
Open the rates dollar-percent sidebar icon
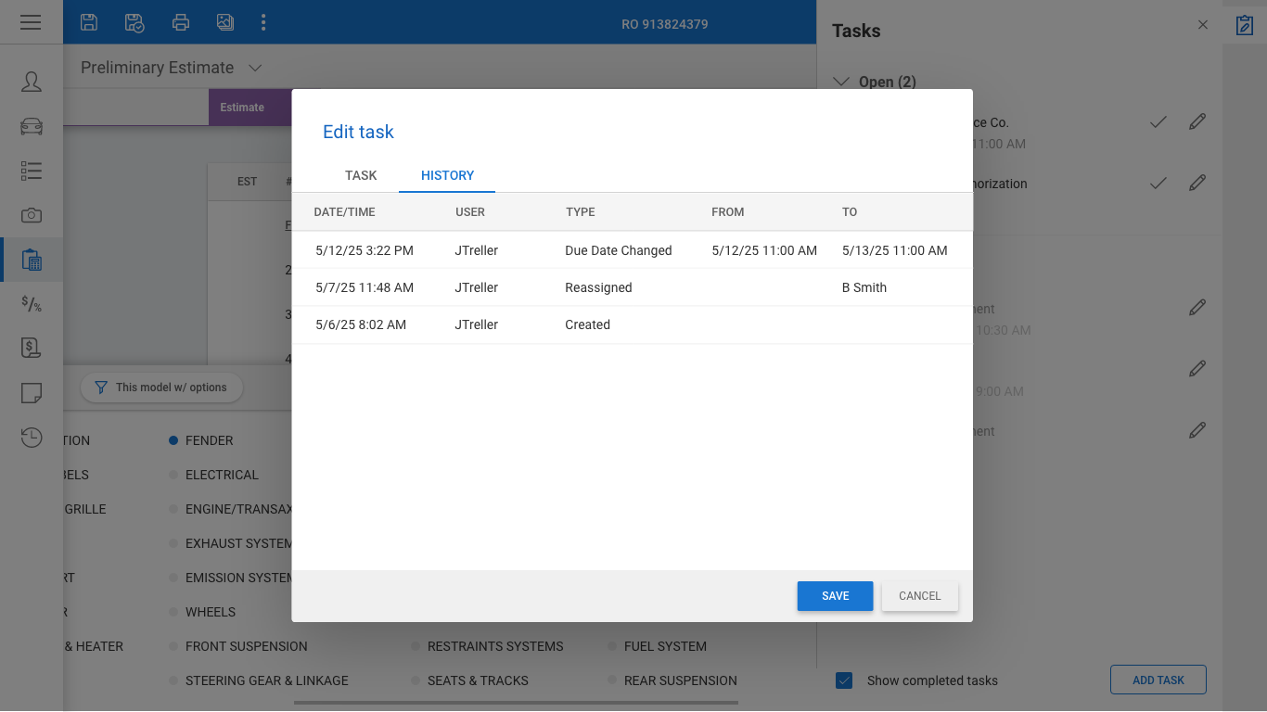32,303
